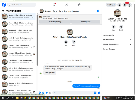The width and height of the screenshot is (135, 100).
Task: Expand Customize chat section
Action: click(x=117, y=35)
